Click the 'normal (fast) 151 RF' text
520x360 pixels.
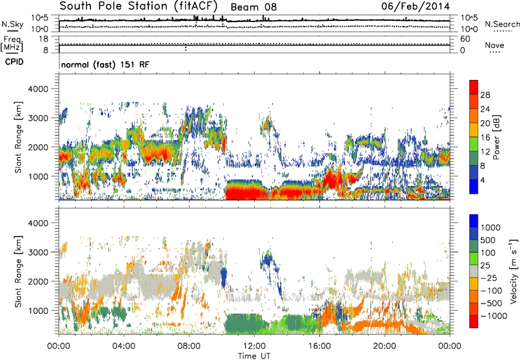tap(105, 64)
